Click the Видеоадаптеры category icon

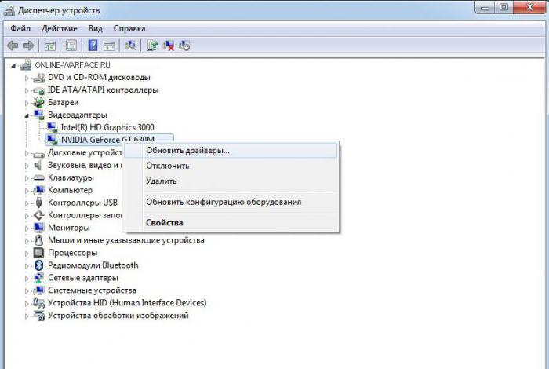[38, 115]
